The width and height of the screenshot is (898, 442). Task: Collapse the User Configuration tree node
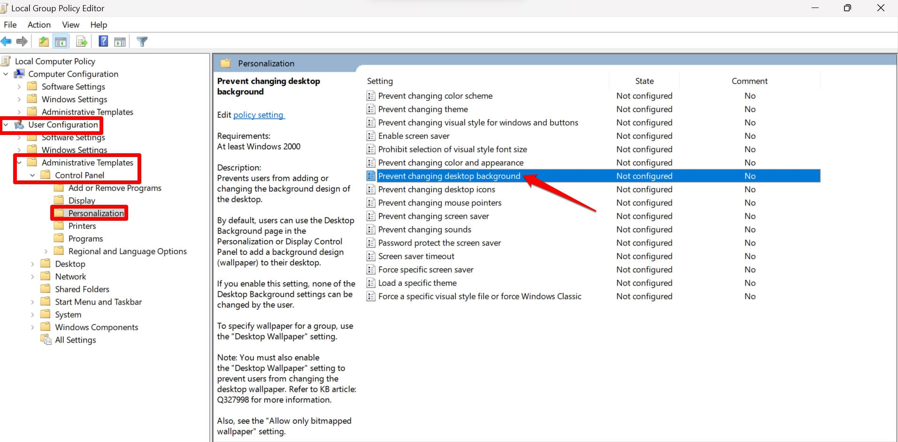6,125
